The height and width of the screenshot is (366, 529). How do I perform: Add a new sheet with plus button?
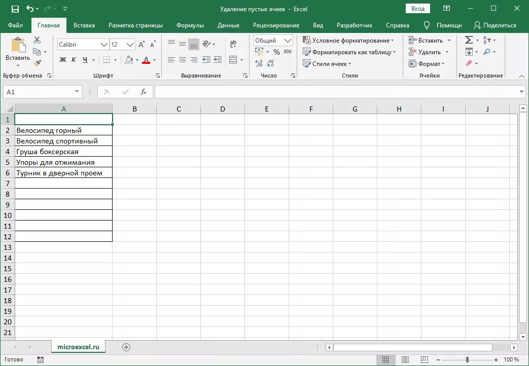point(126,347)
